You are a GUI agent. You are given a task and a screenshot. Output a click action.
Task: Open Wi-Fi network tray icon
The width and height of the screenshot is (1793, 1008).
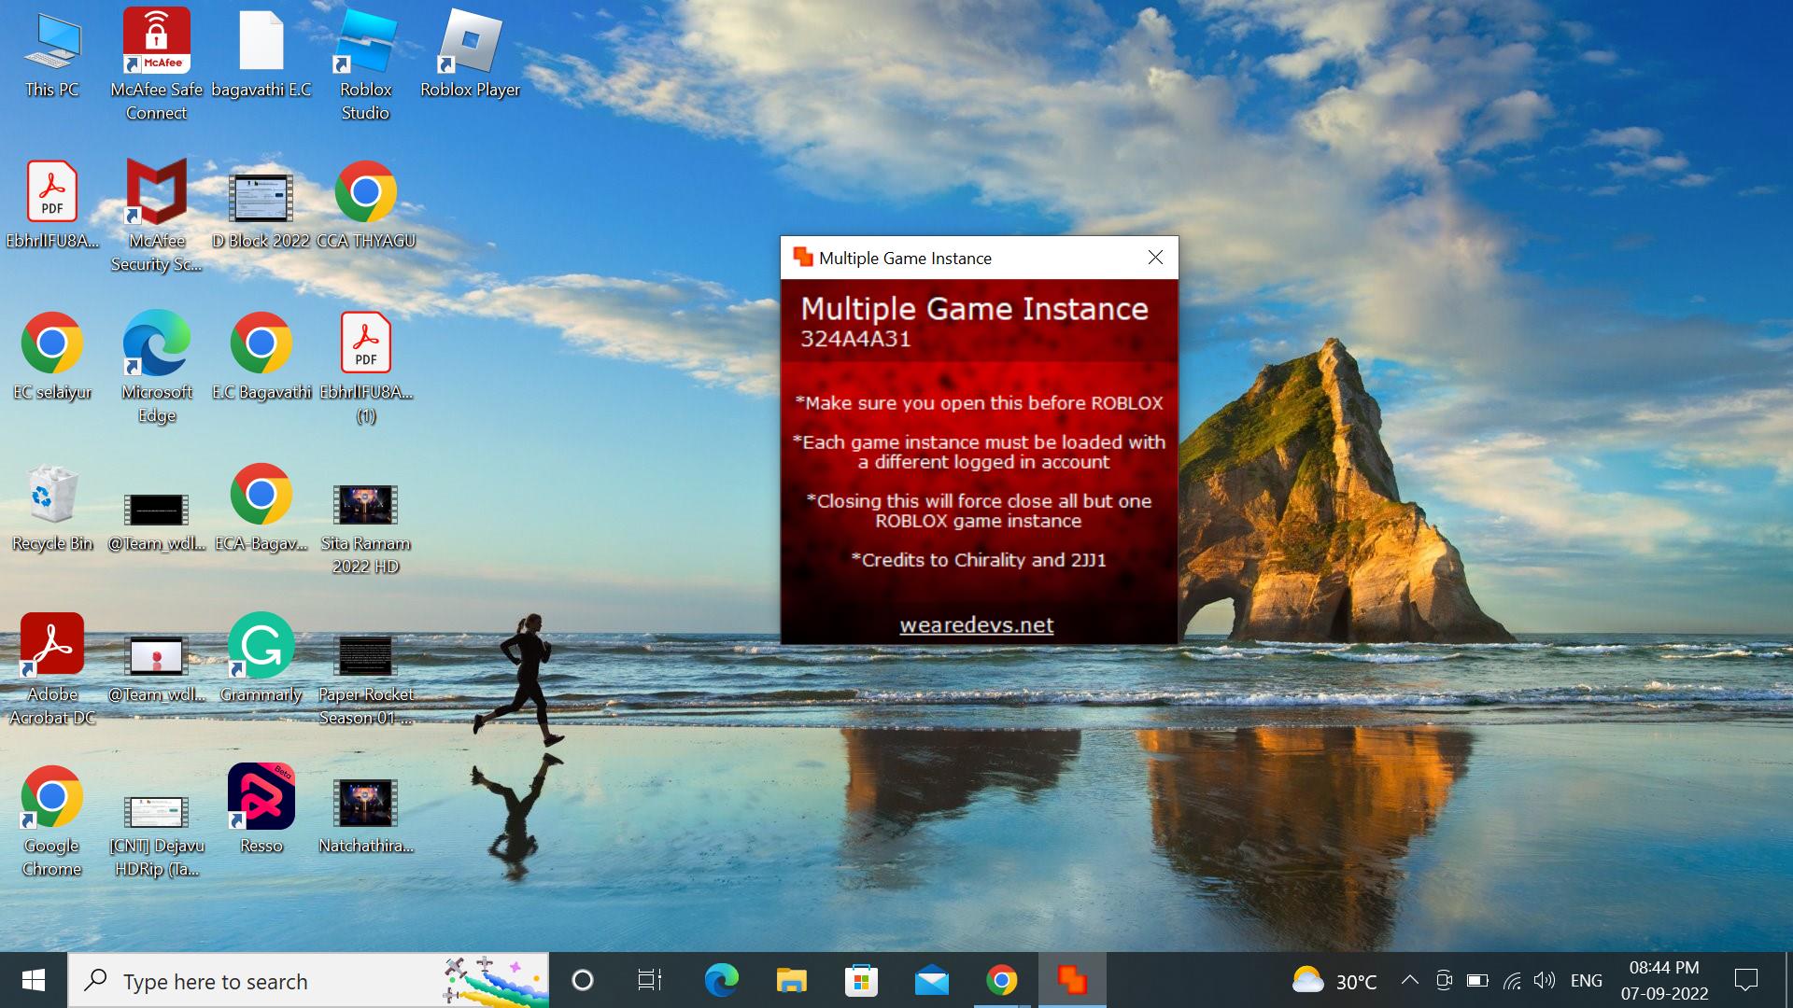[1512, 980]
